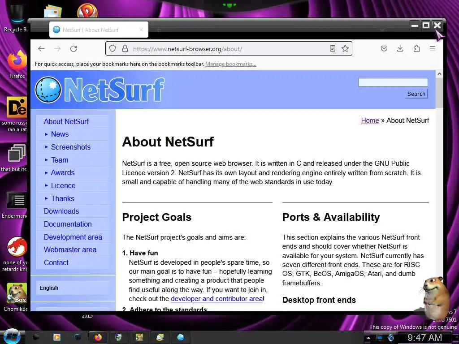
Task: Click the 9:47 AM taskbar clock
Action: (424, 338)
